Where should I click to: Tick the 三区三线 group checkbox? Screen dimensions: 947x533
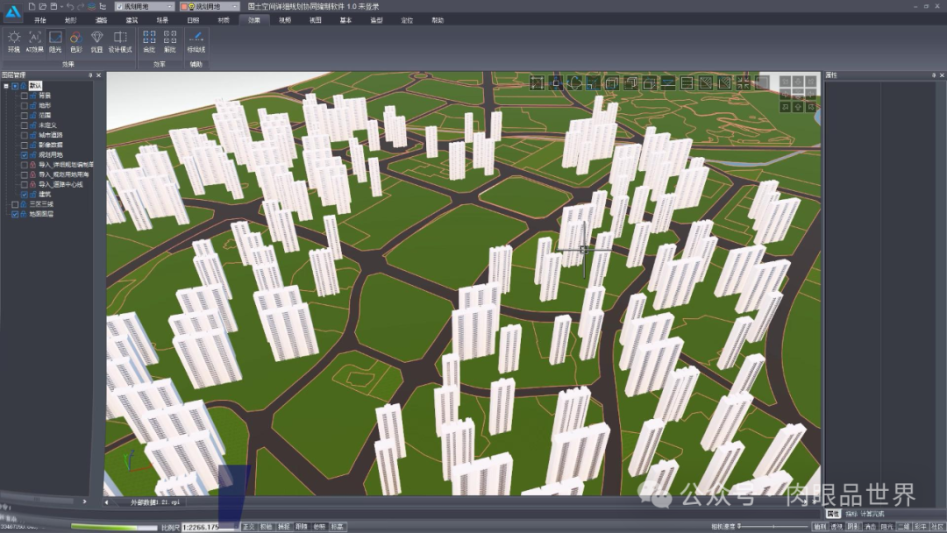[x=15, y=204]
